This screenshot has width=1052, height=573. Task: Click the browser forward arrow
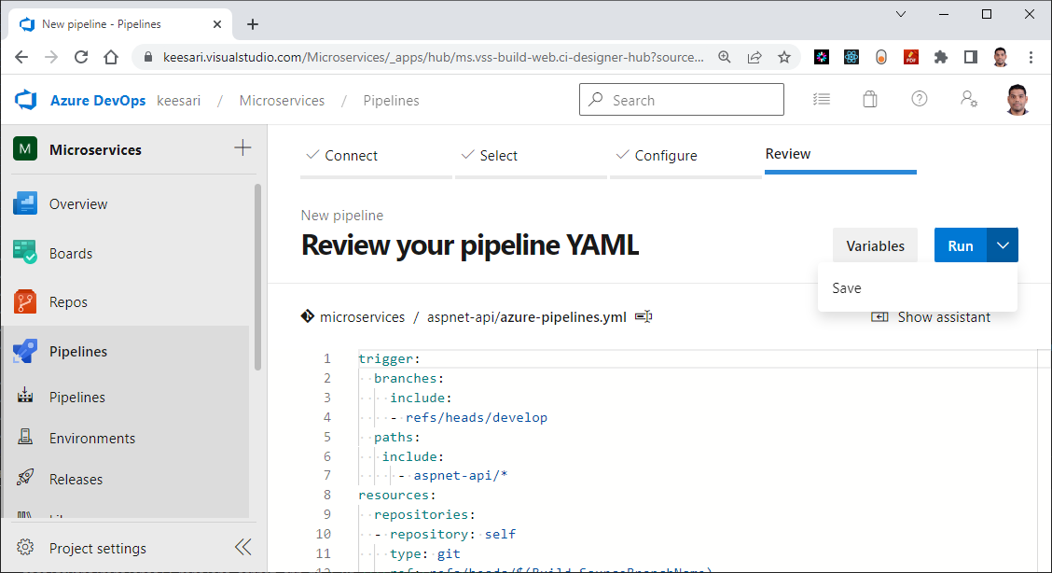pos(51,57)
